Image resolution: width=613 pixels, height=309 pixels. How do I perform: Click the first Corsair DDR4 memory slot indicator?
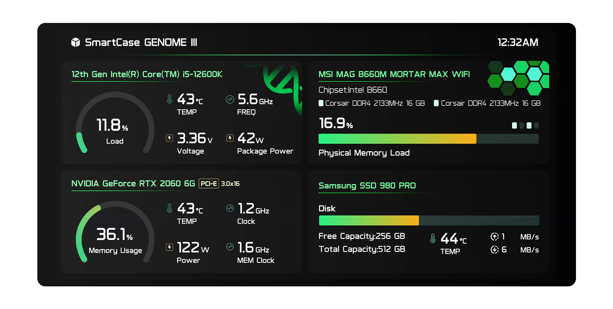click(321, 103)
